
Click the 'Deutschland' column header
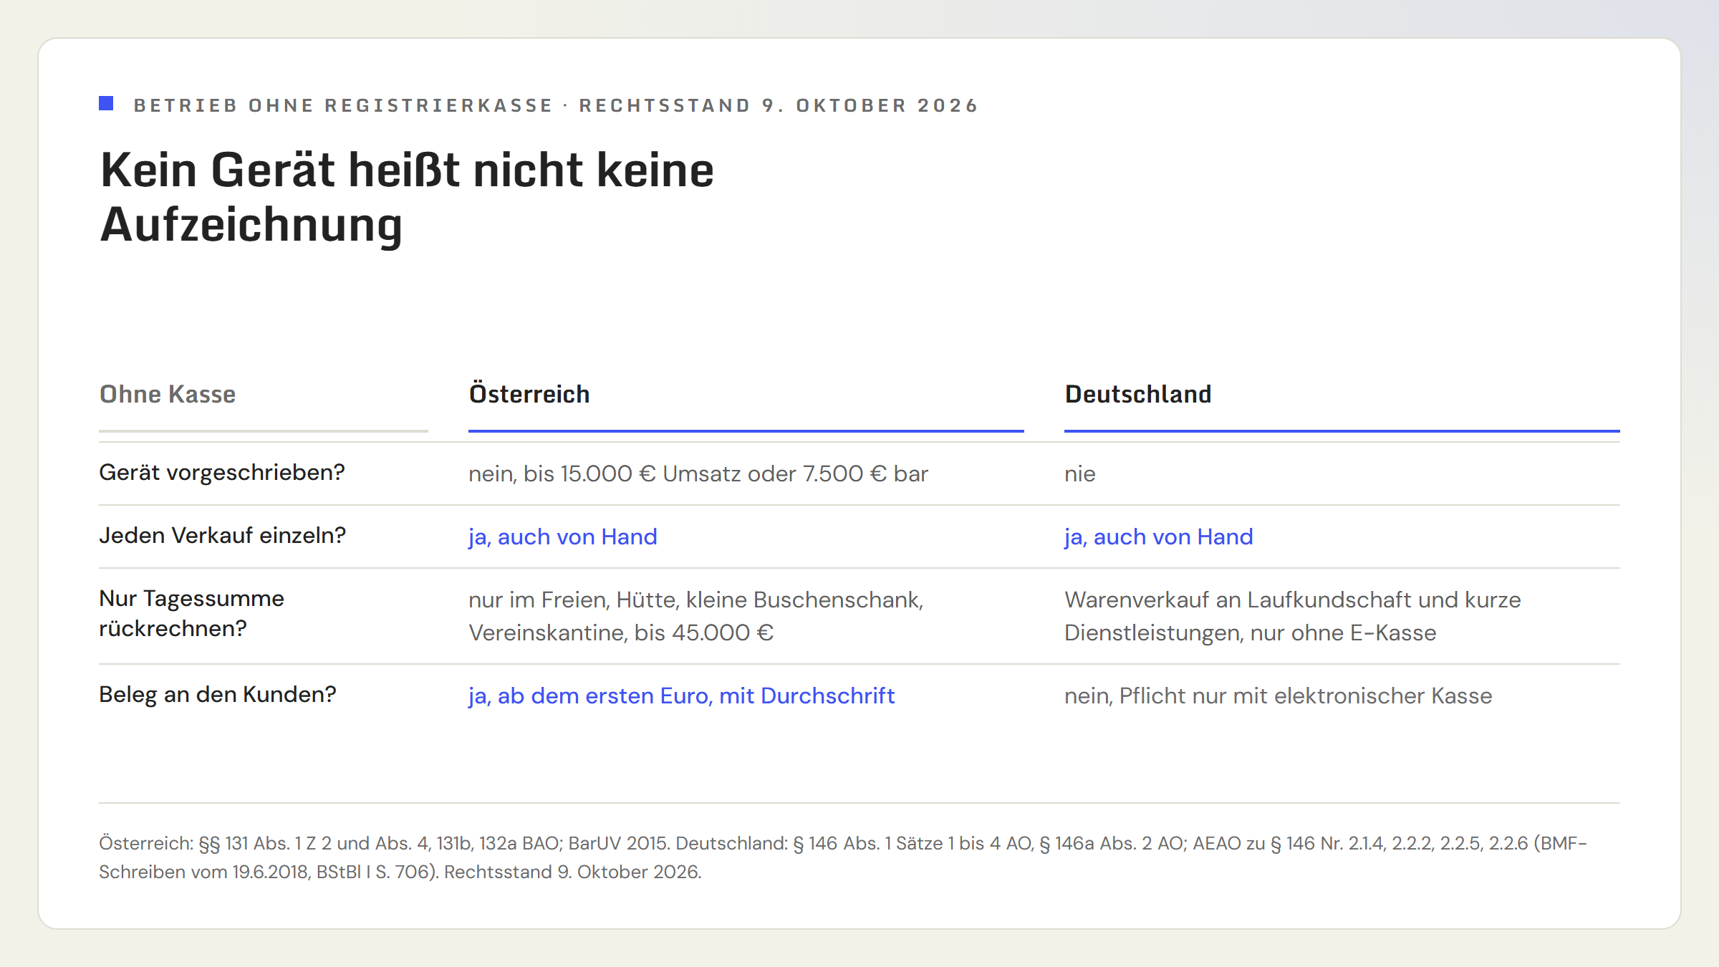click(x=1138, y=394)
